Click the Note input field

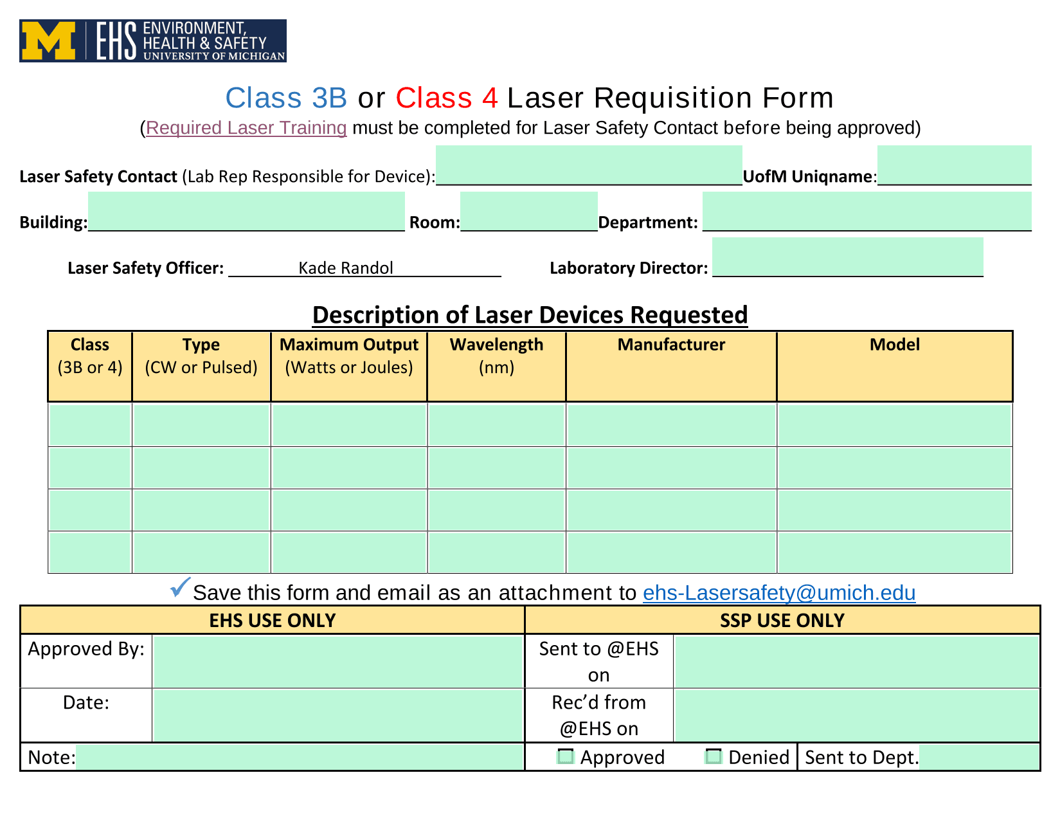pos(300,757)
